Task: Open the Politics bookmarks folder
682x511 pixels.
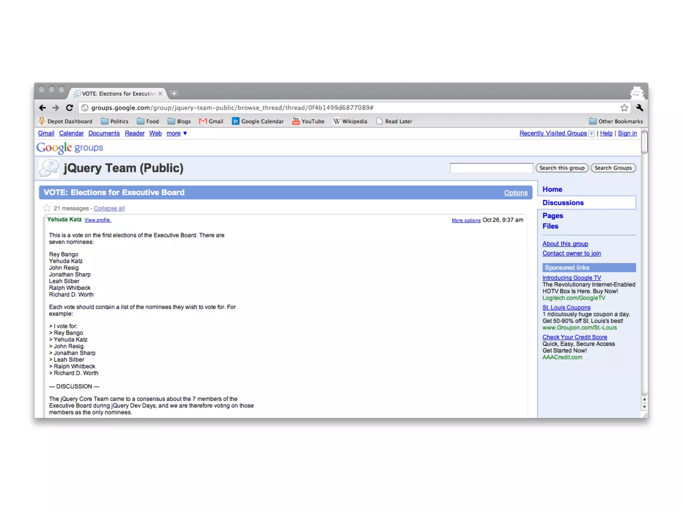Action: [115, 121]
